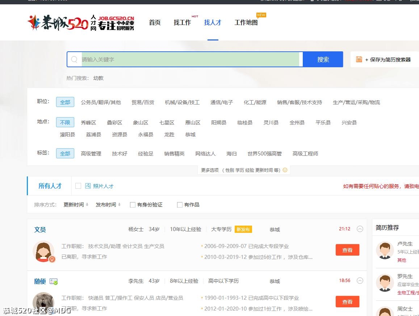Filter location by 全州县
Viewport: 419px width, 316px height.
click(297, 123)
